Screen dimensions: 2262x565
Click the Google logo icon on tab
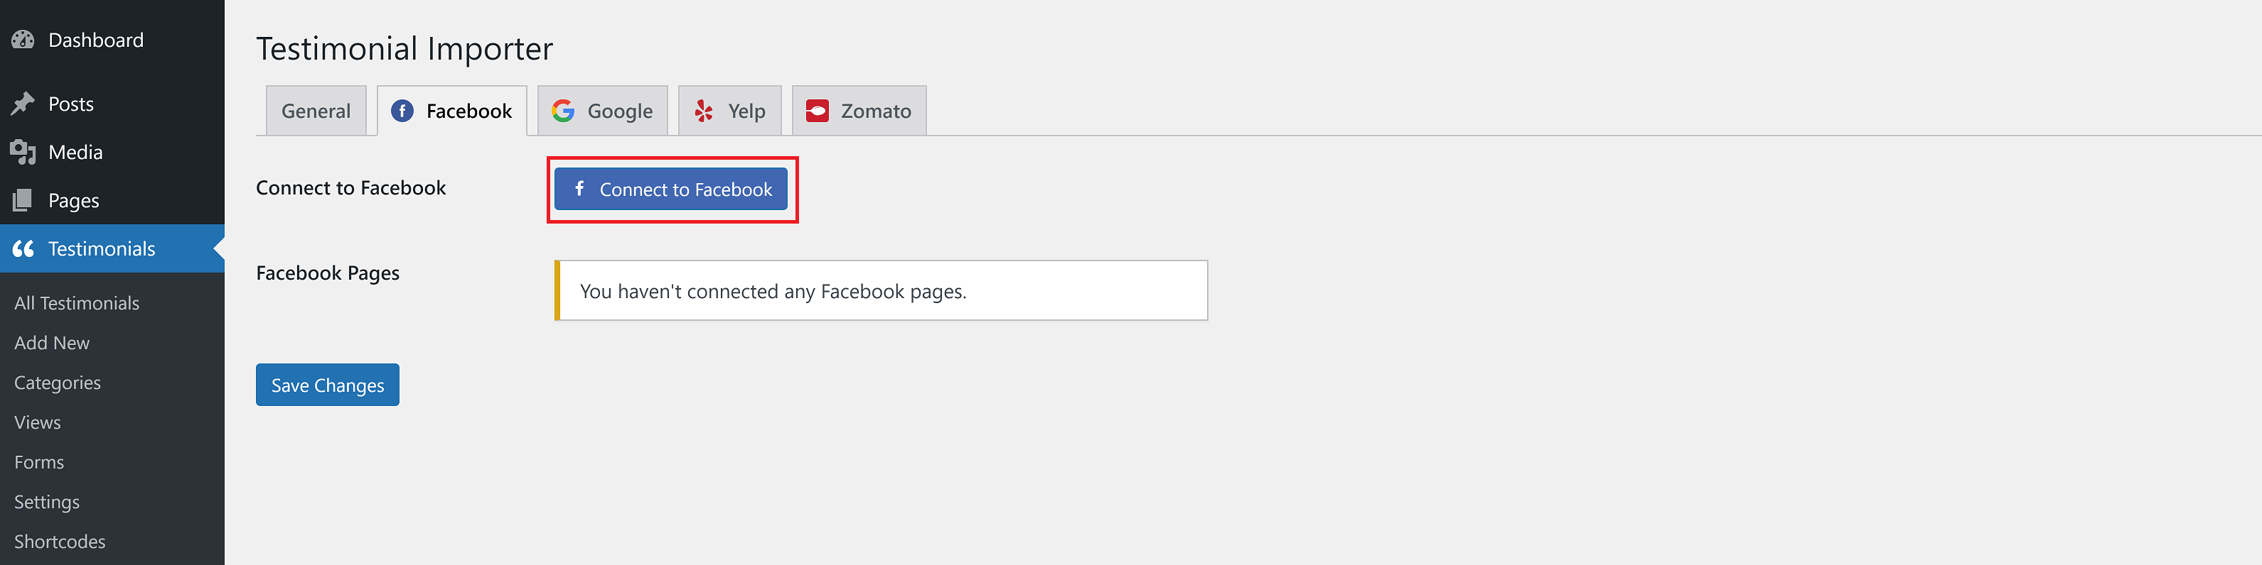click(563, 111)
